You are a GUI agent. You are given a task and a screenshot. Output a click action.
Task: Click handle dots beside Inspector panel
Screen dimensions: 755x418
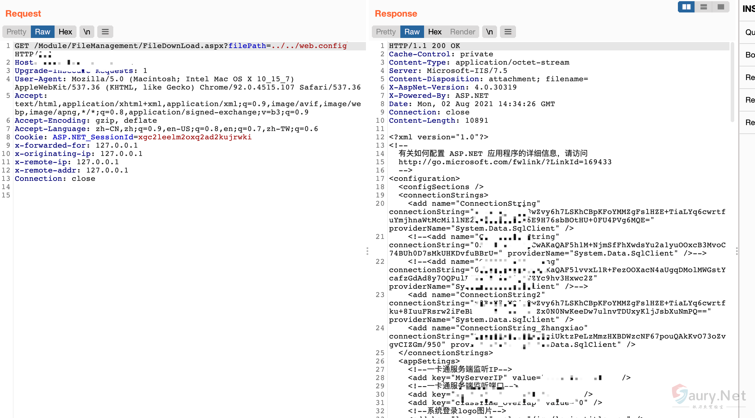[x=737, y=251]
